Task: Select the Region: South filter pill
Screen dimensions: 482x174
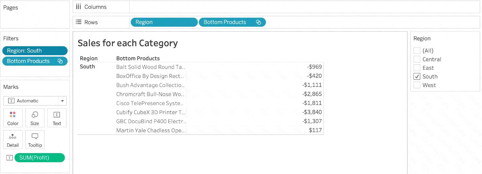Action: pos(35,51)
